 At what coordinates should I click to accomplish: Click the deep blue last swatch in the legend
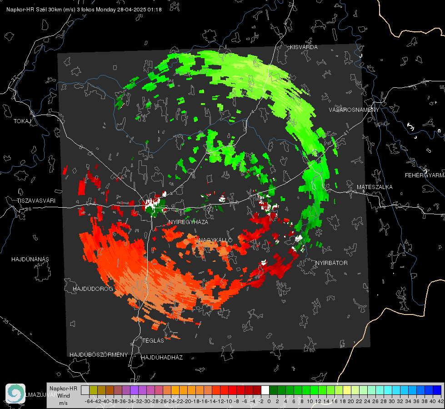click(x=437, y=390)
